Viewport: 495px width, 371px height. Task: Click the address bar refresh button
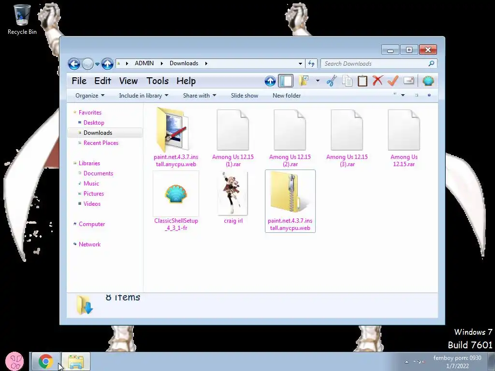[311, 64]
